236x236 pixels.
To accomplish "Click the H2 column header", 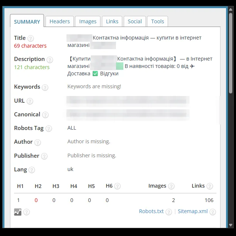I will coord(38,186).
